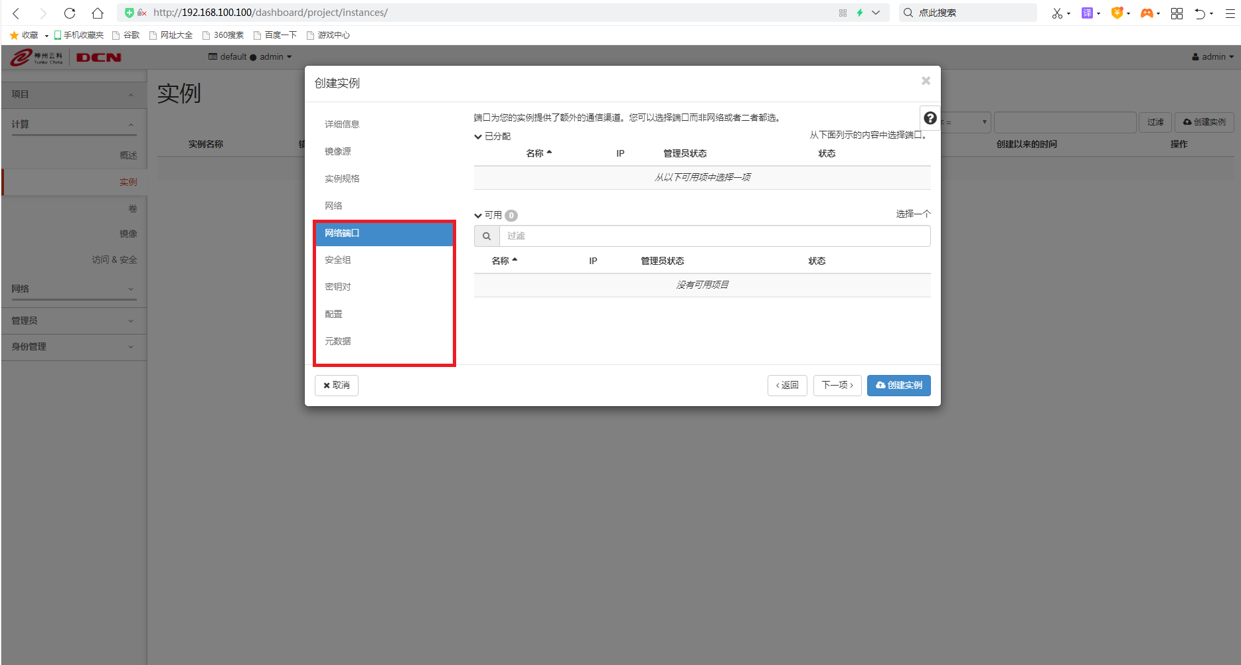This screenshot has width=1241, height=665.
Task: Click the DCN logo
Action: 98,58
